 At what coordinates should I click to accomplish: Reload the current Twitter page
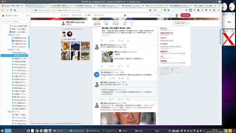(x=11, y=10)
